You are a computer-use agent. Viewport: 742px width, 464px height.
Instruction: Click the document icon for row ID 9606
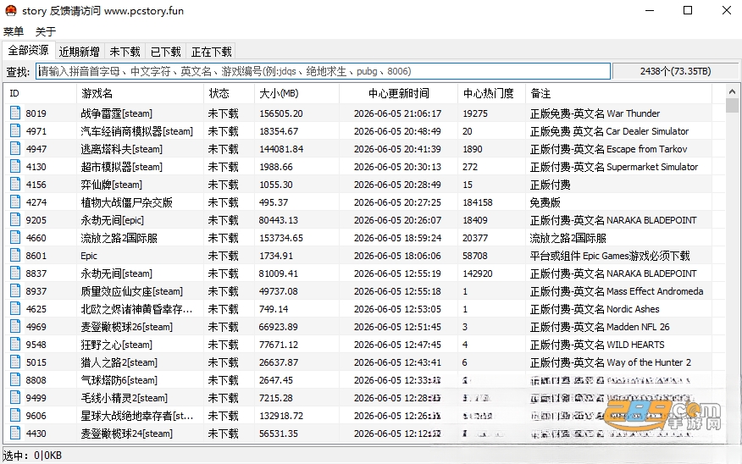[x=15, y=416]
